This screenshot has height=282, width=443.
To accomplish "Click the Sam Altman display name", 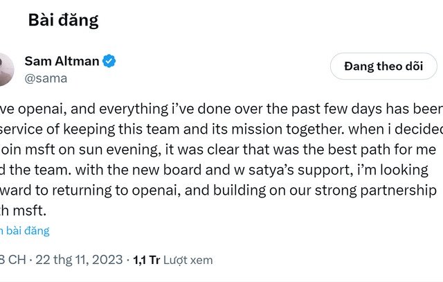I will tap(62, 62).
